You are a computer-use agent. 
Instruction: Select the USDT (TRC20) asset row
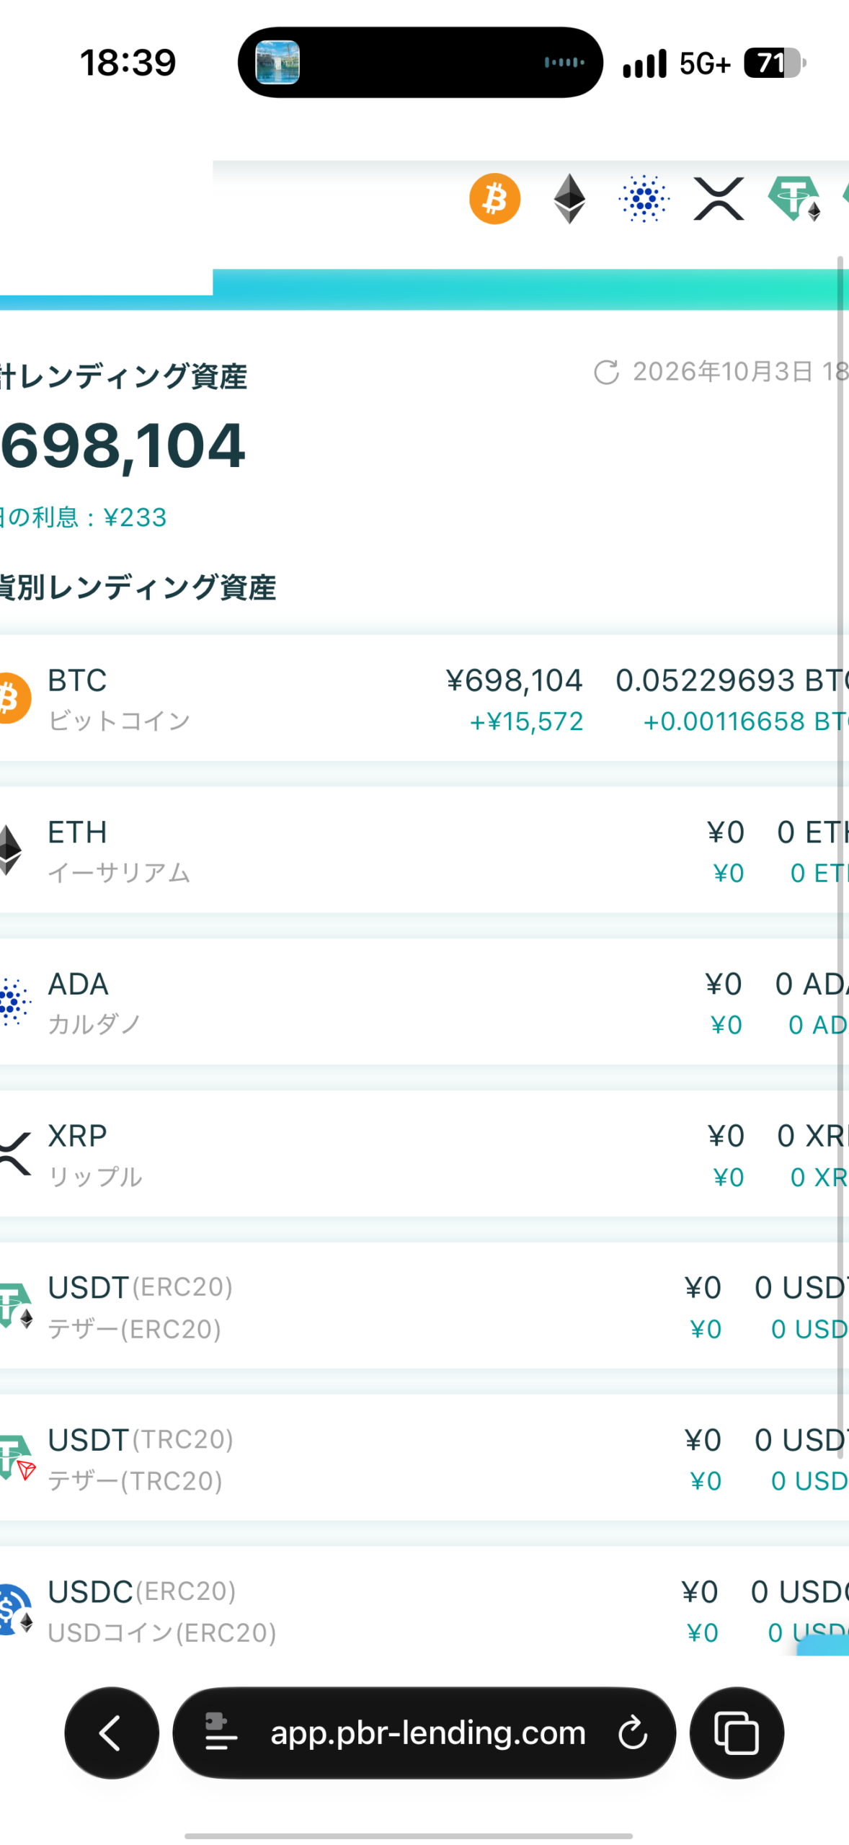click(424, 1458)
